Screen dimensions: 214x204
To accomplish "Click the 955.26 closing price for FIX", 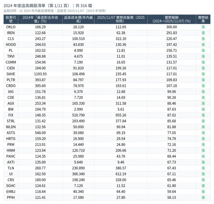I will click(121, 115).
